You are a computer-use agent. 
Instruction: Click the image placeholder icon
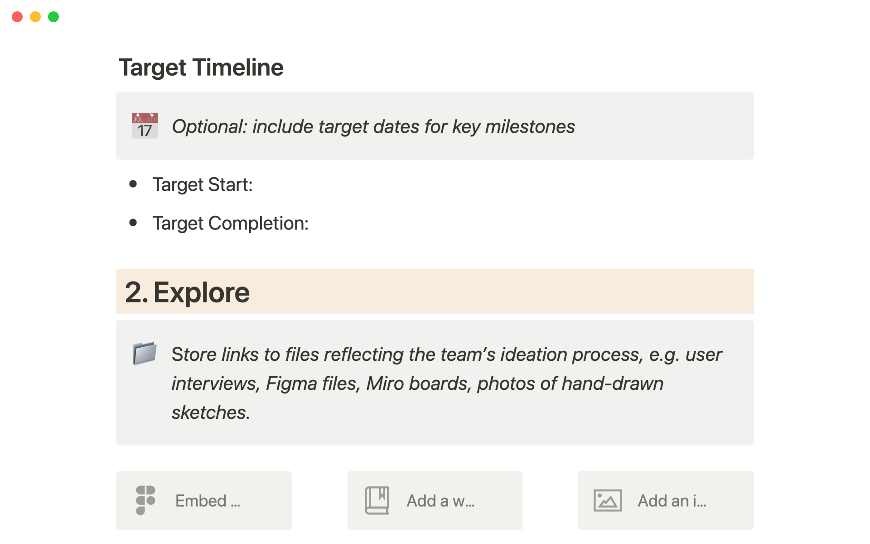click(607, 500)
